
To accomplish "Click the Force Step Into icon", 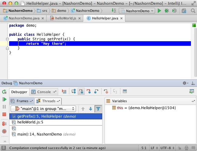I will (x=89, y=91).
